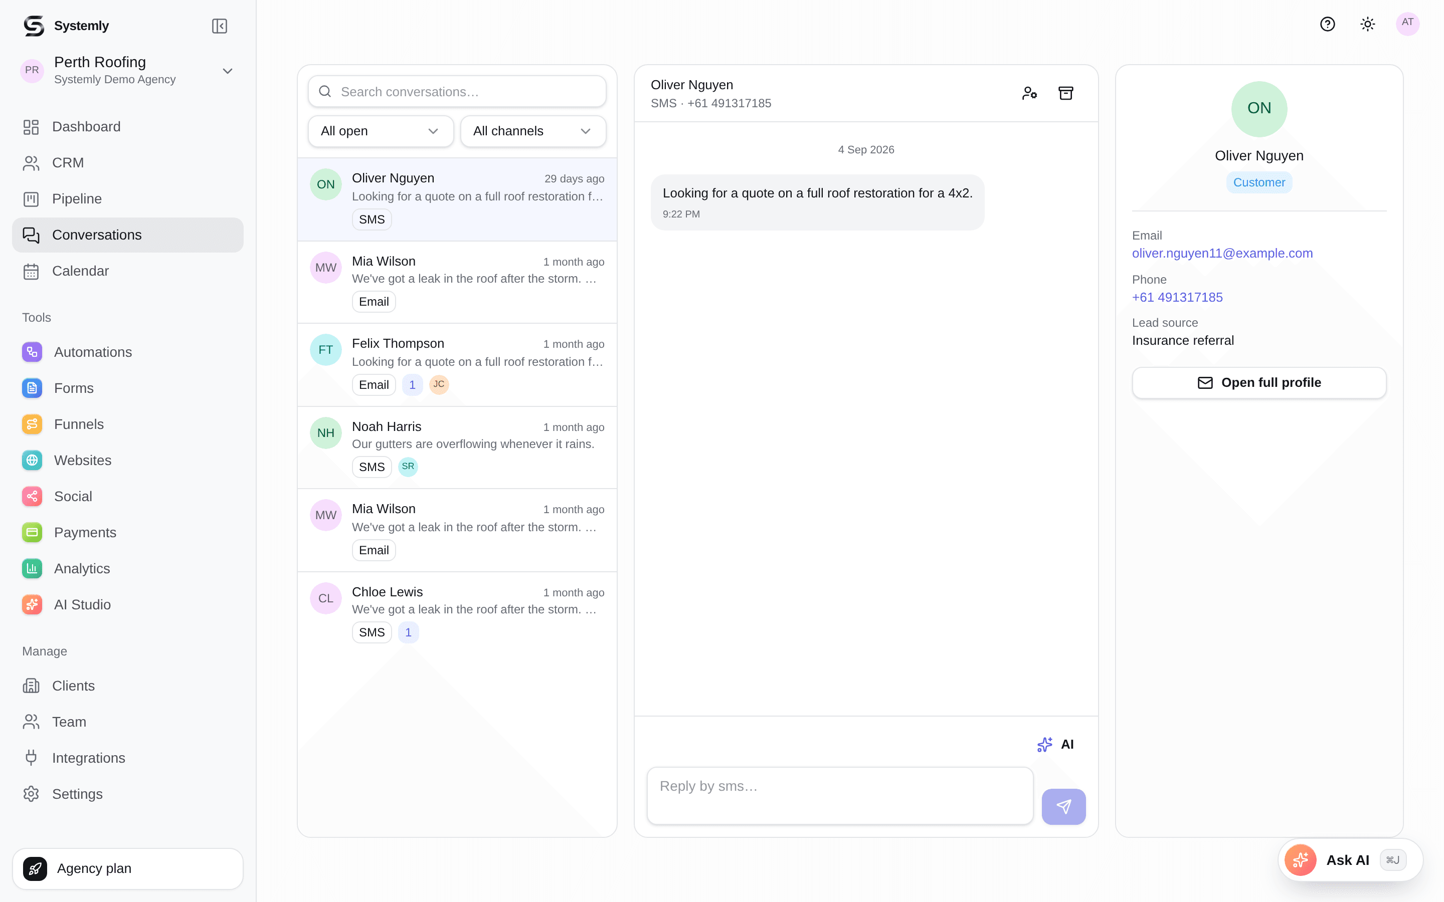Click the SR assignee avatar on Noah Harris
Screen dimensions: 1444x902
[408, 467]
